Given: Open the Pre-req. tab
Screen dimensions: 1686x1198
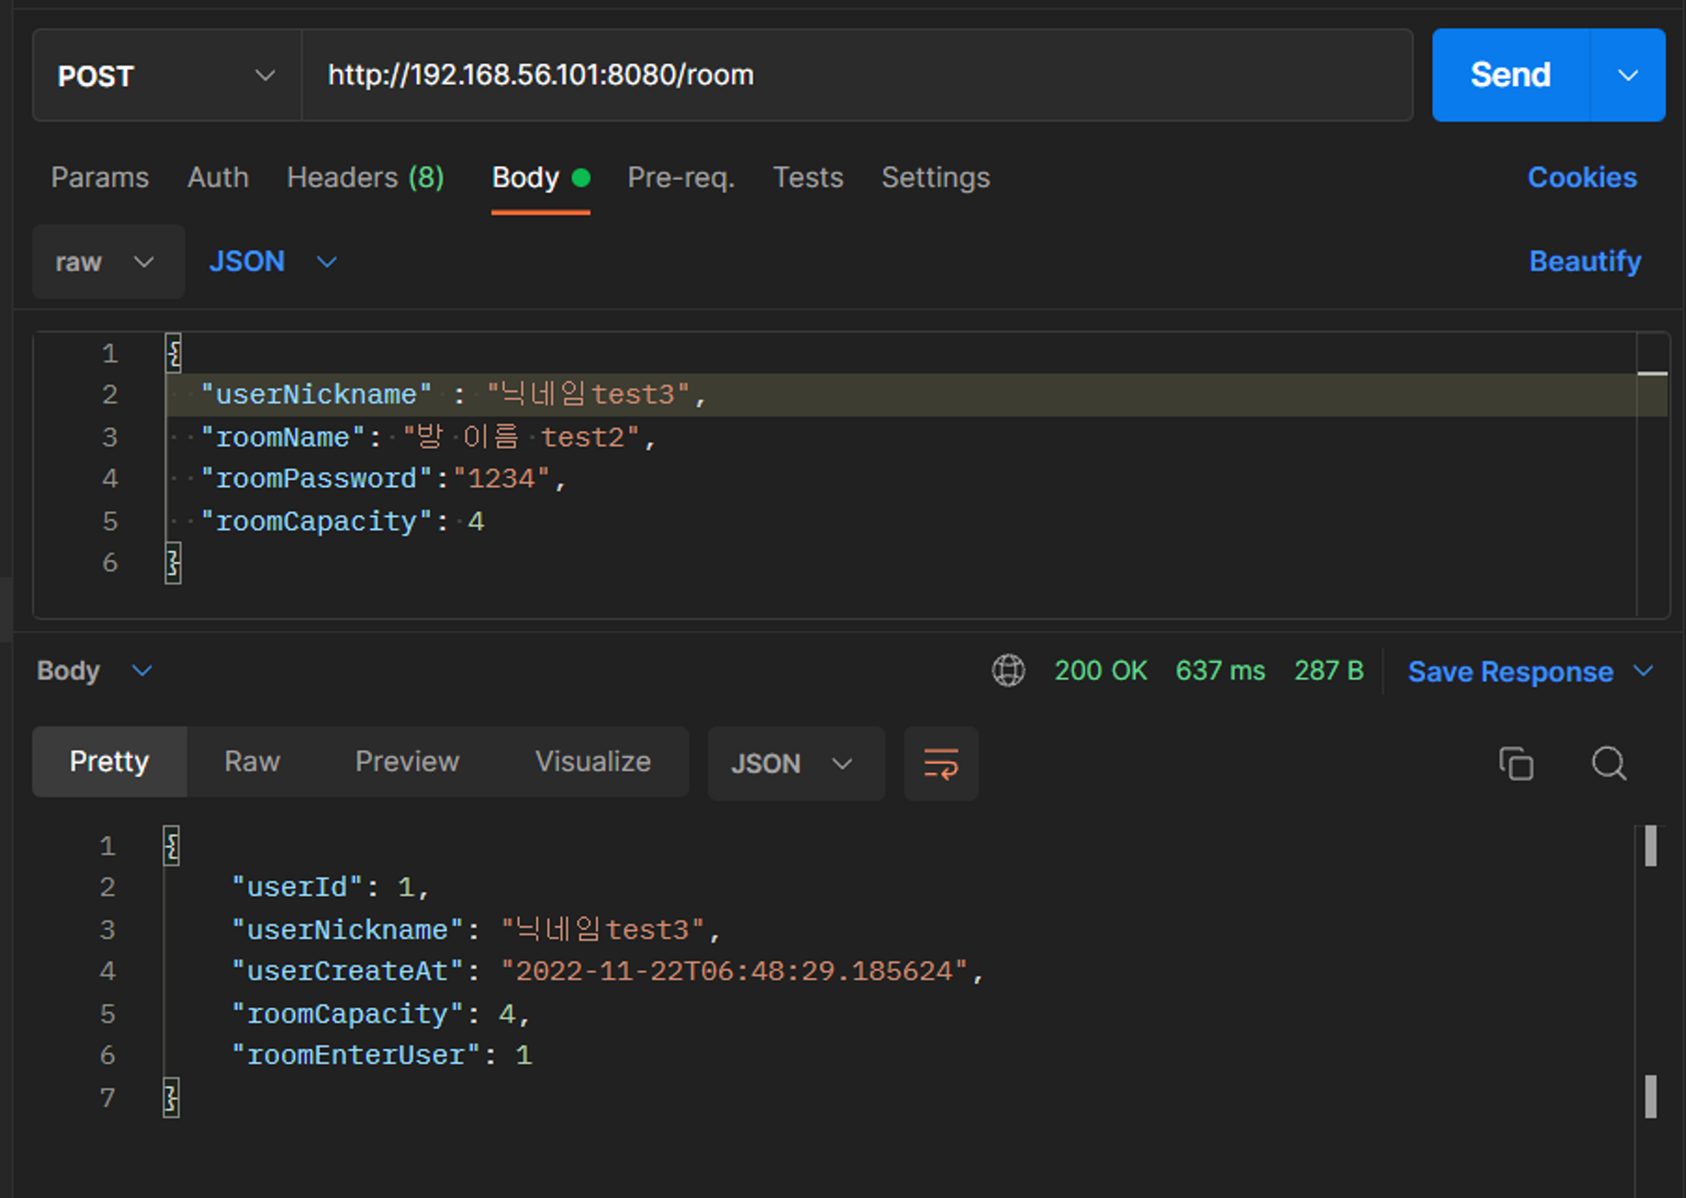Looking at the screenshot, I should click(681, 178).
